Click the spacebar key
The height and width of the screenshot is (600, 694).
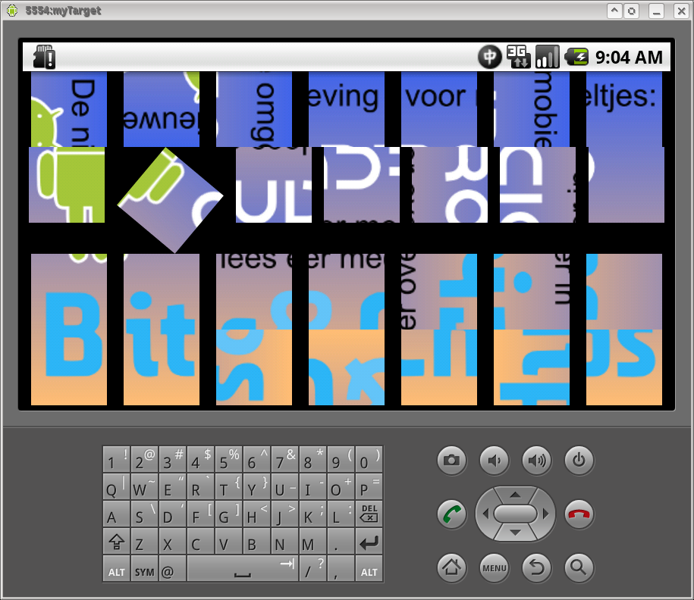pyautogui.click(x=243, y=569)
